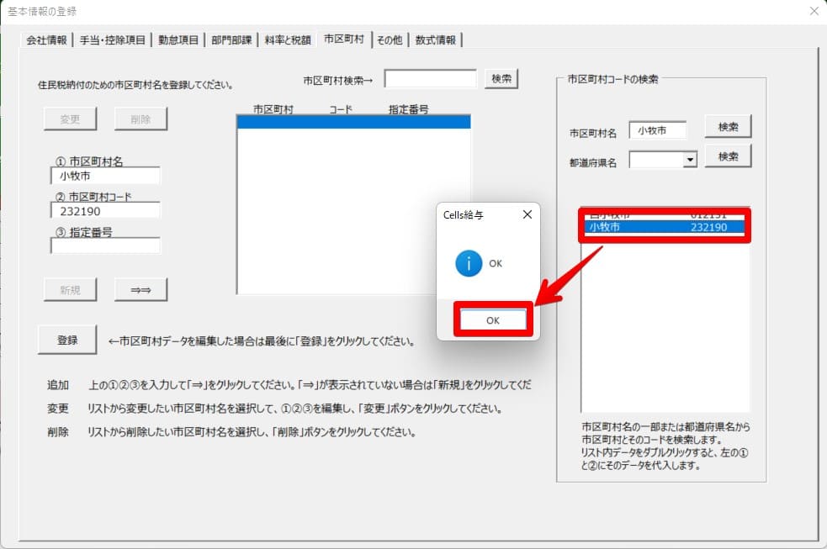The image size is (827, 549).
Task: Click 検索 beside the 都道府県名 dropdown
Action: point(728,156)
